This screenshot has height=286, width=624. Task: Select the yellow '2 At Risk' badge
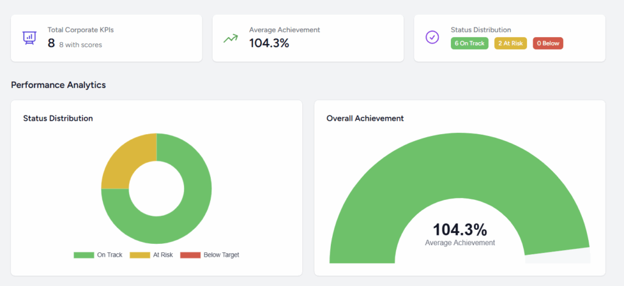coord(511,43)
